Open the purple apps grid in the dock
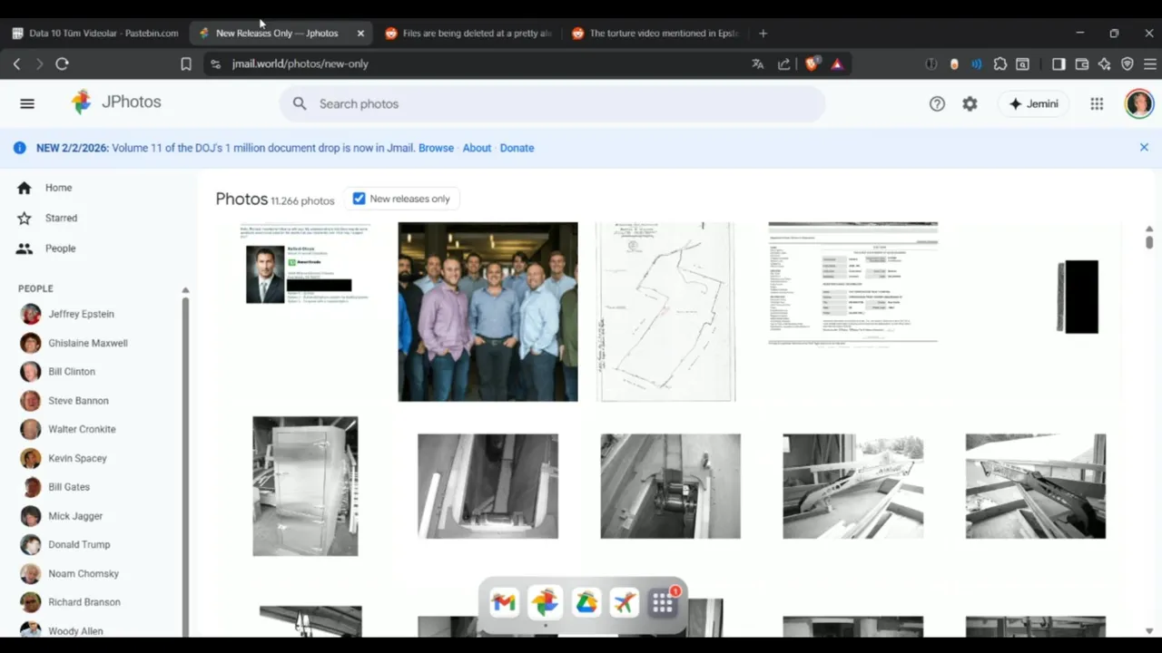Viewport: 1162px width, 653px height. [663, 603]
